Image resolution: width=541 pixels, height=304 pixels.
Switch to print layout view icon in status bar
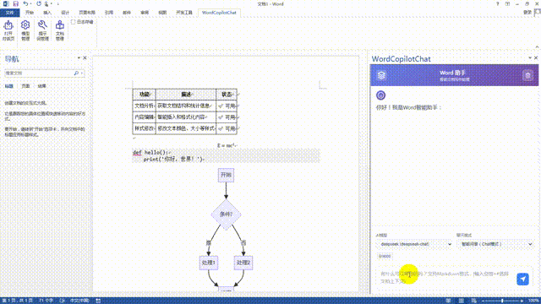(x=462, y=301)
